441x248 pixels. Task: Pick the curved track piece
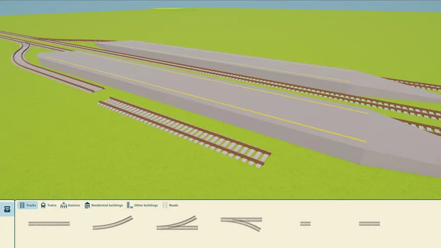[x=112, y=223]
